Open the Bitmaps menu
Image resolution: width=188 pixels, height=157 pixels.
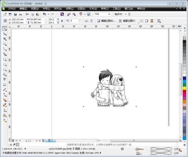point(82,9)
